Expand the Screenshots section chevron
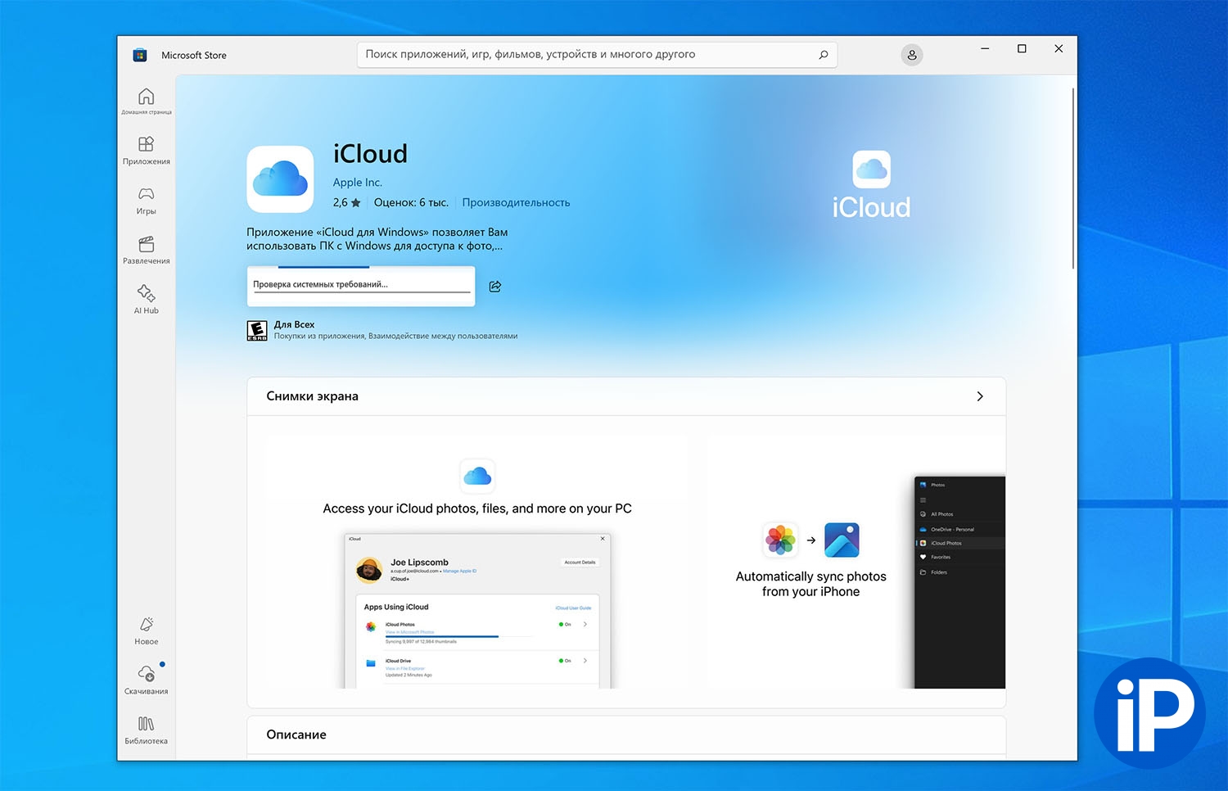The image size is (1228, 791). (x=979, y=396)
